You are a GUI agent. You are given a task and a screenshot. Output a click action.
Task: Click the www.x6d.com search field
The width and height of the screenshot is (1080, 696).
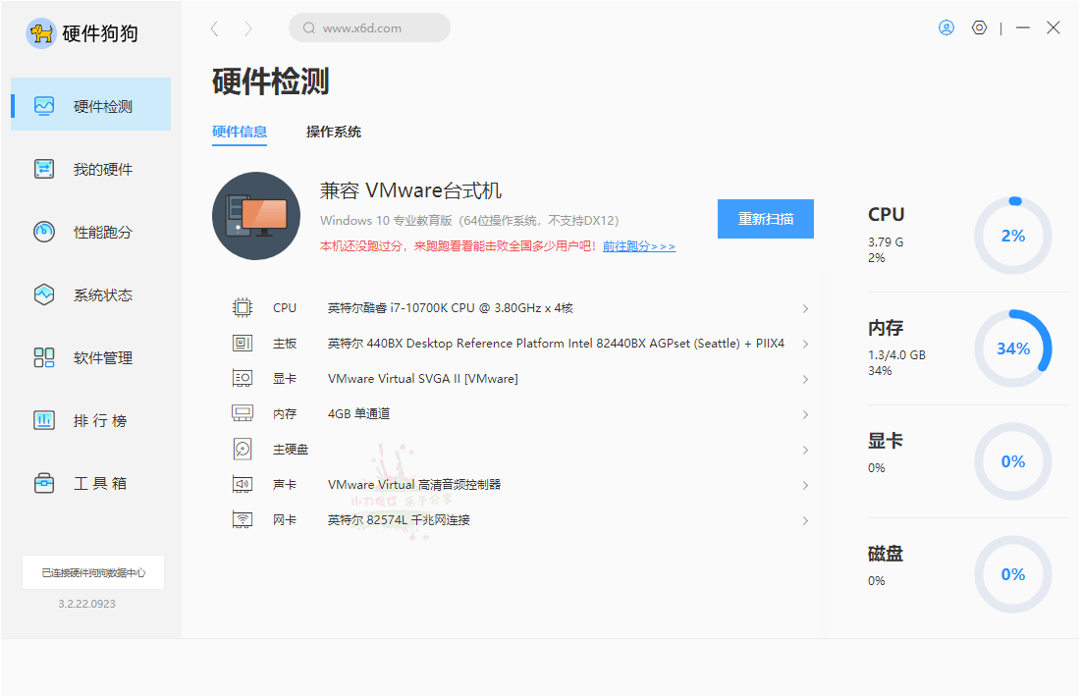(369, 27)
